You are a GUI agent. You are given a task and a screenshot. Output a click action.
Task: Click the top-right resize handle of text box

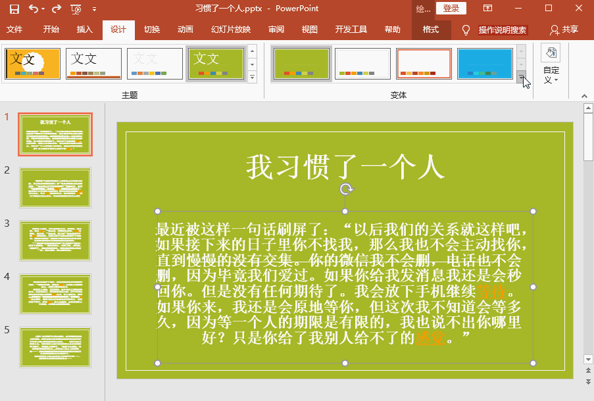pos(533,211)
